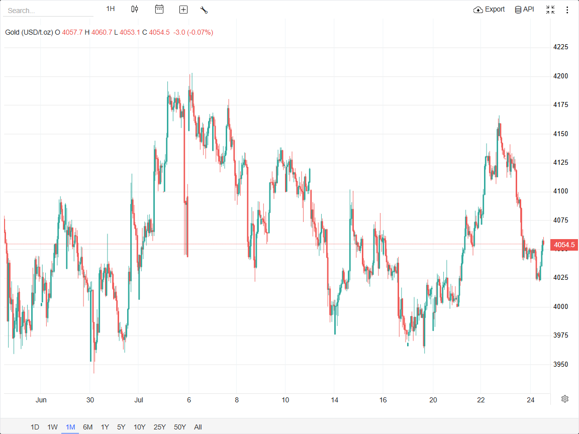The image size is (579, 434).
Task: Select the 6M time range
Action: tap(87, 427)
